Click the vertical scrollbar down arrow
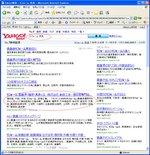The width and height of the screenshot is (150, 155). pos(147,148)
